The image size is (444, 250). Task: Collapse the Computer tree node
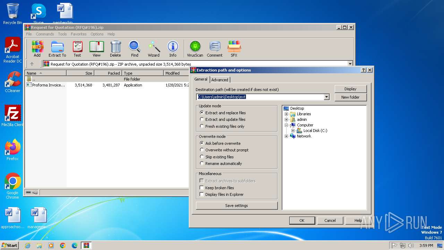[287, 125]
